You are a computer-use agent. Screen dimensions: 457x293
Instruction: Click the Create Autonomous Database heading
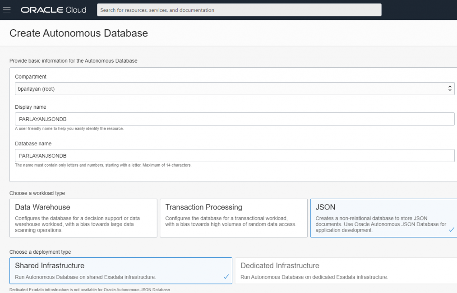[x=78, y=33]
